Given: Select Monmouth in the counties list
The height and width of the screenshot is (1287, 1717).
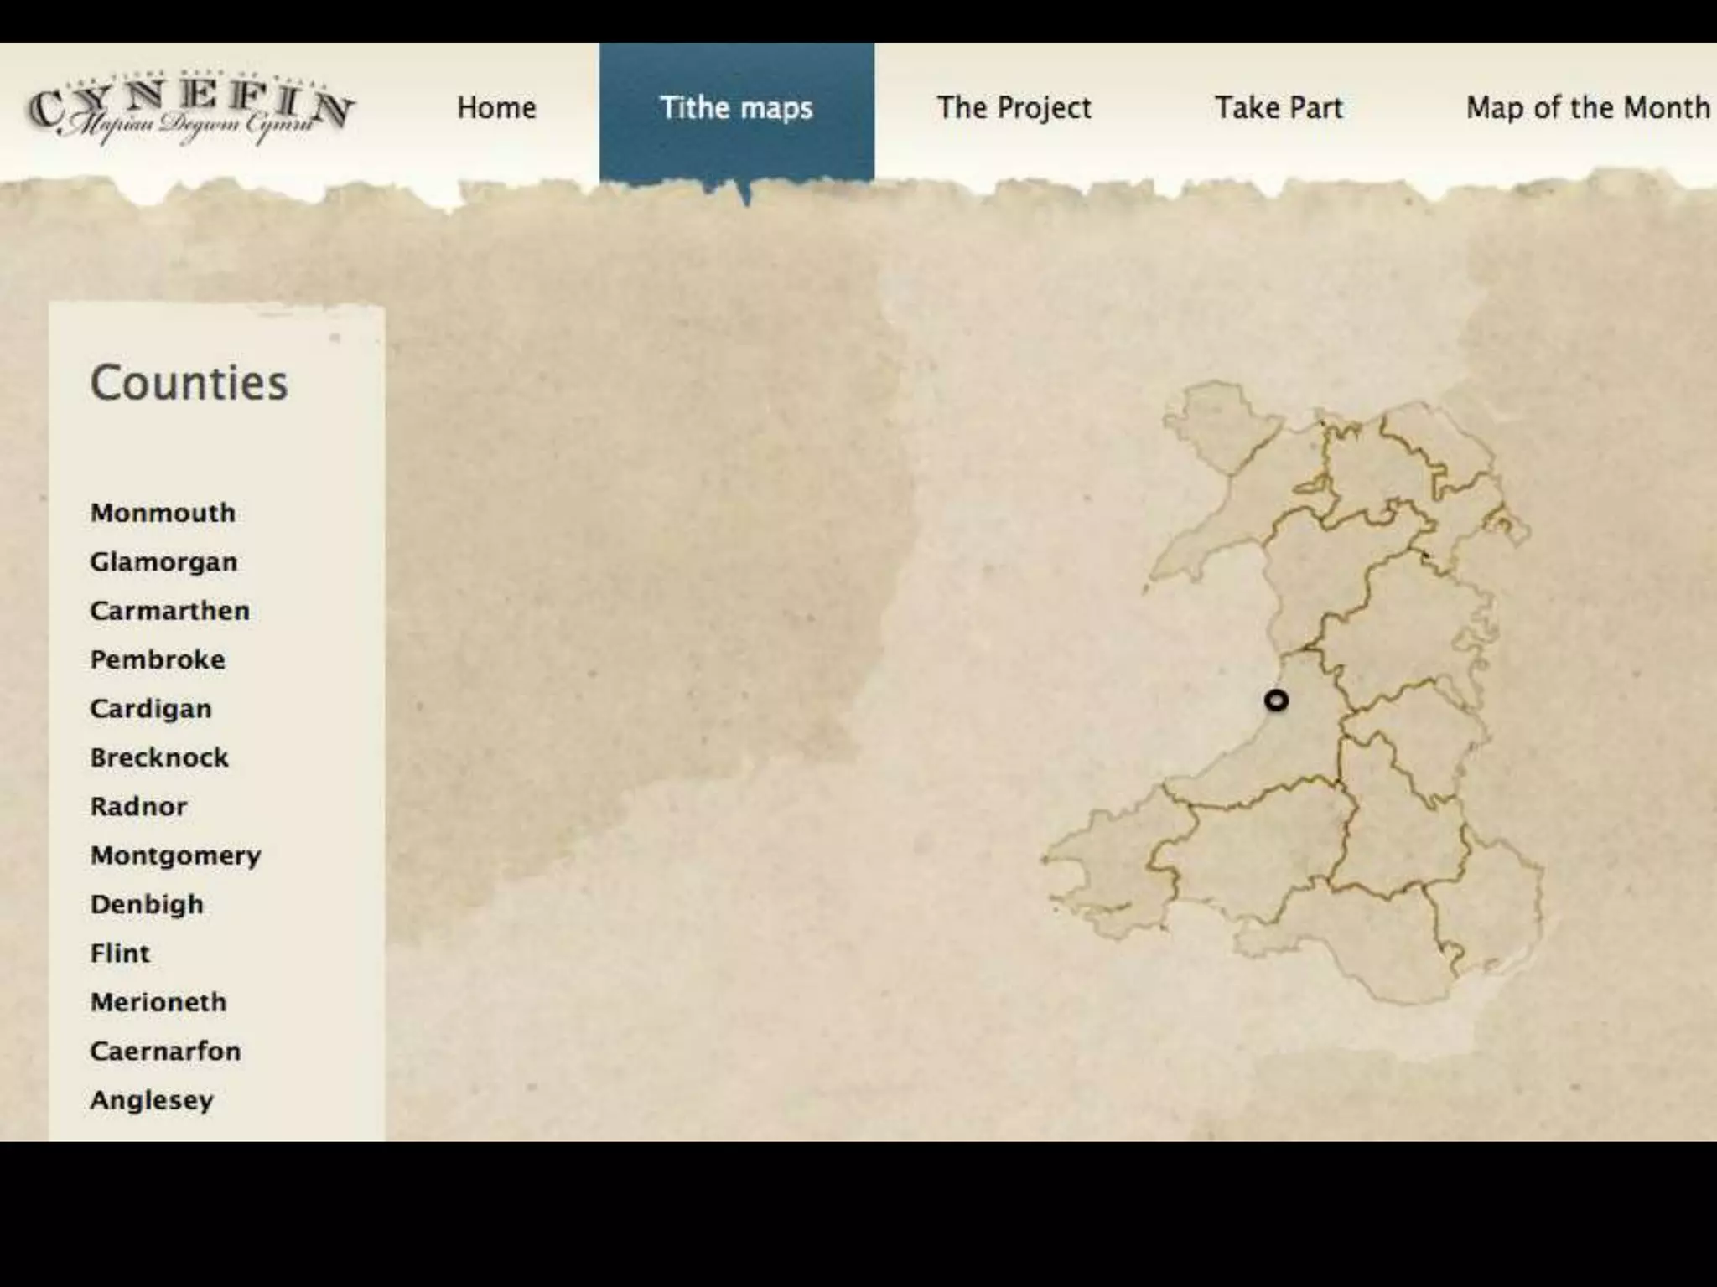Looking at the screenshot, I should coord(163,513).
